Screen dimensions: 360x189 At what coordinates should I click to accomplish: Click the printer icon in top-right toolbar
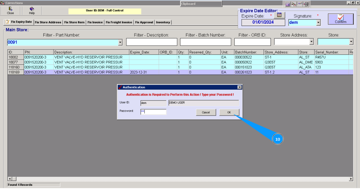coord(306,4)
